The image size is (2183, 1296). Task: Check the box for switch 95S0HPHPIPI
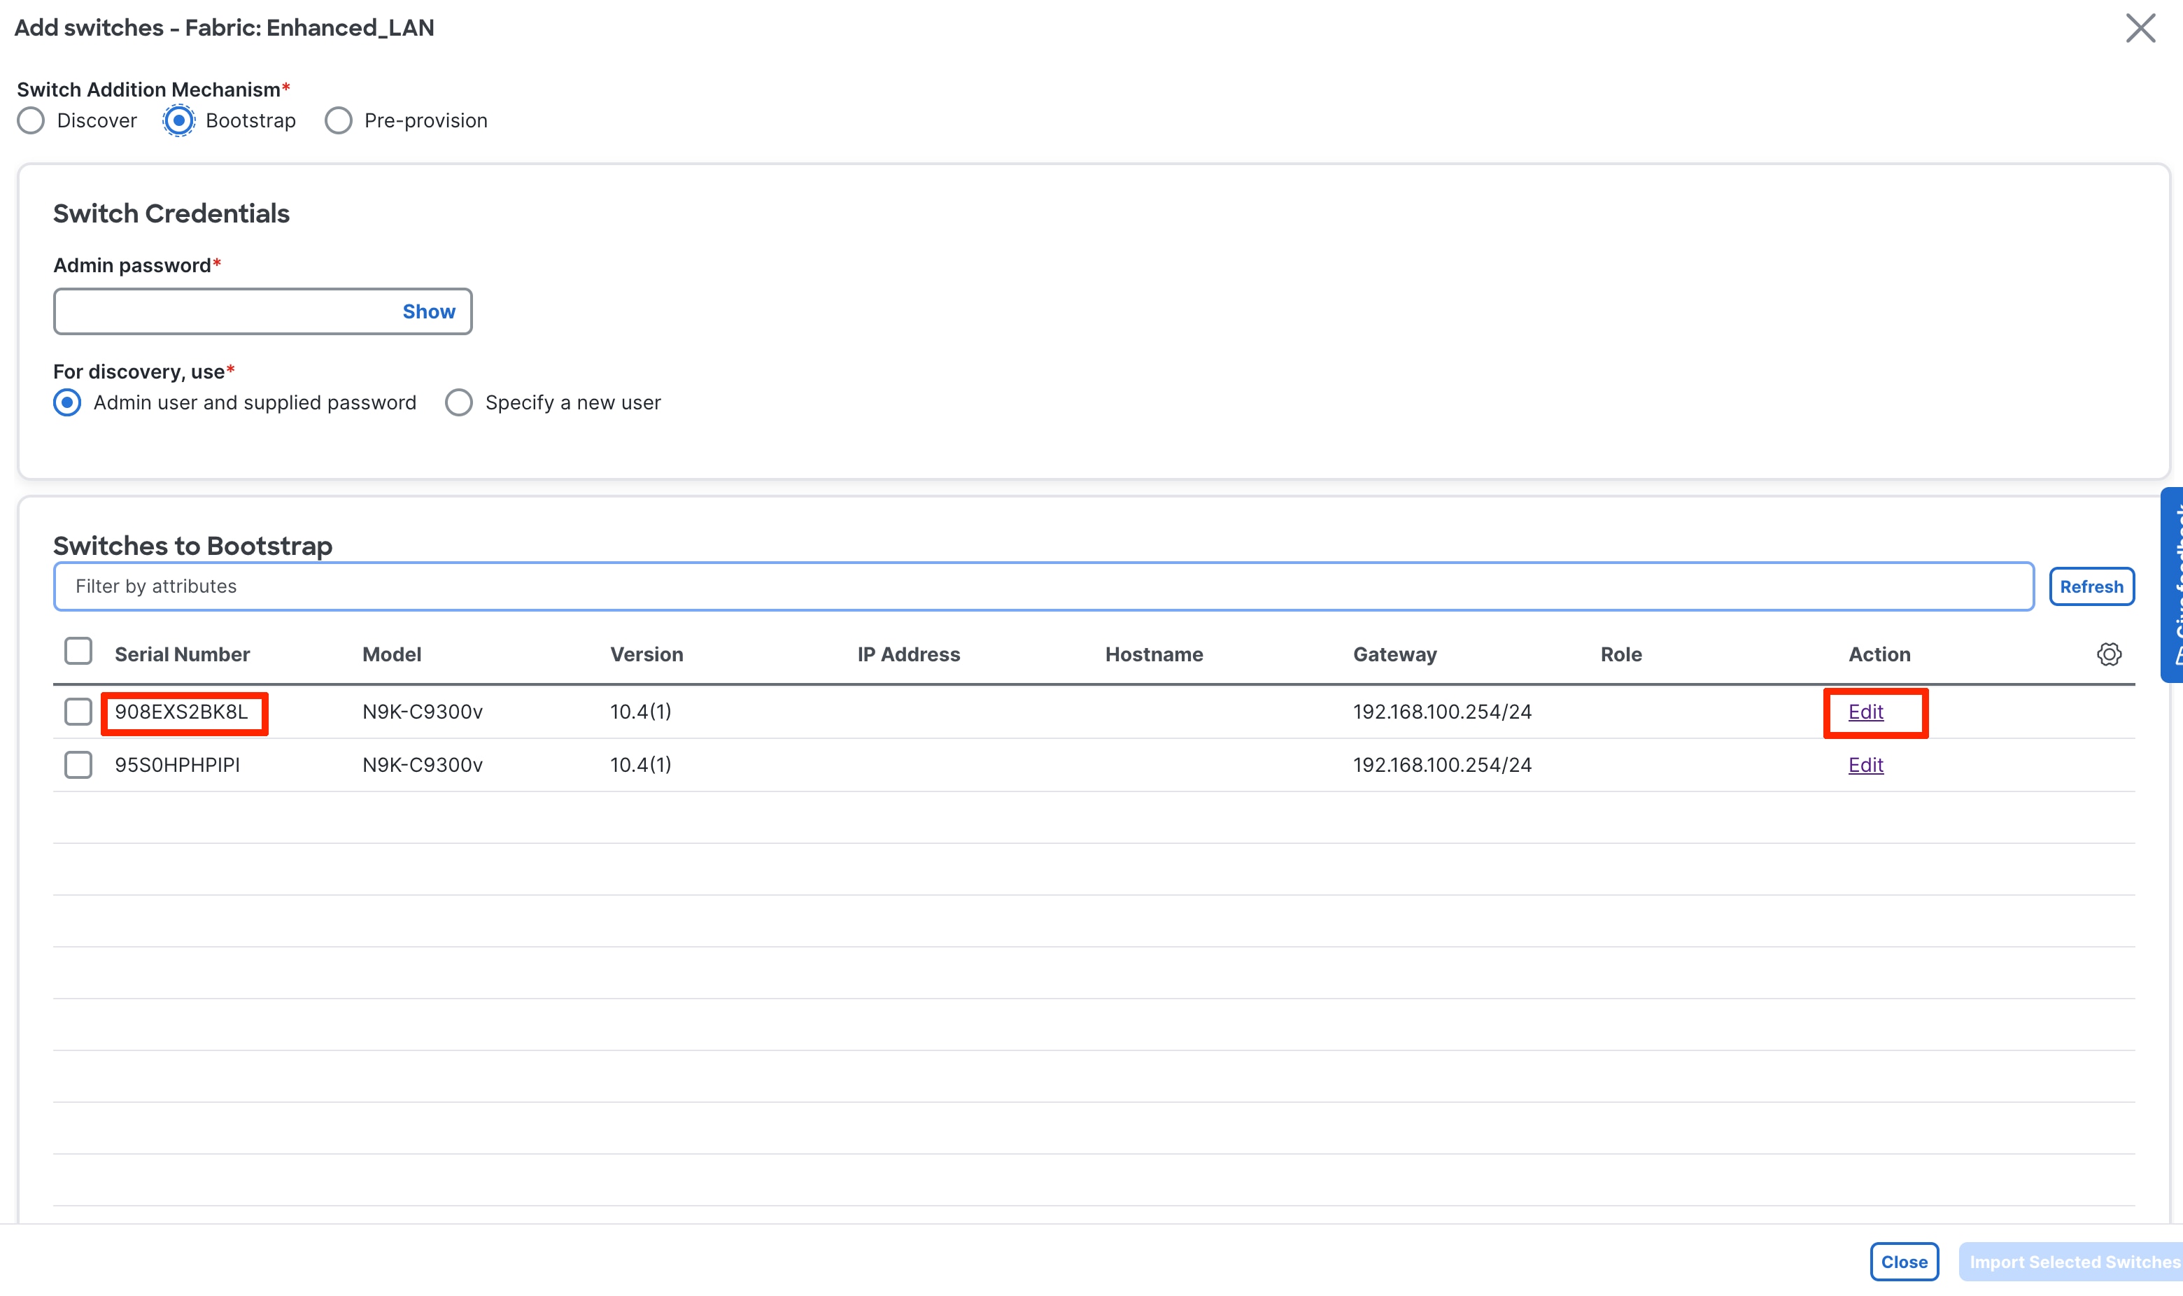click(x=78, y=765)
